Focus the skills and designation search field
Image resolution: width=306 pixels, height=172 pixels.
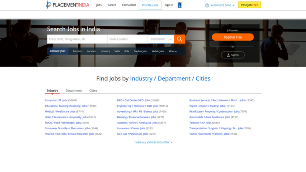point(77,39)
